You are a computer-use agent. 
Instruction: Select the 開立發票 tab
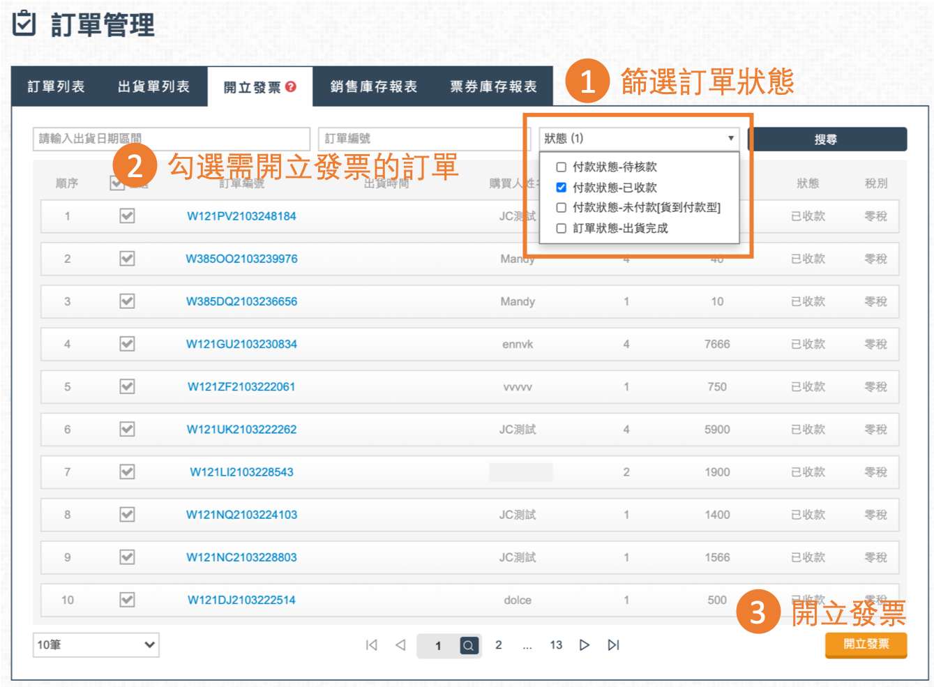tap(259, 86)
